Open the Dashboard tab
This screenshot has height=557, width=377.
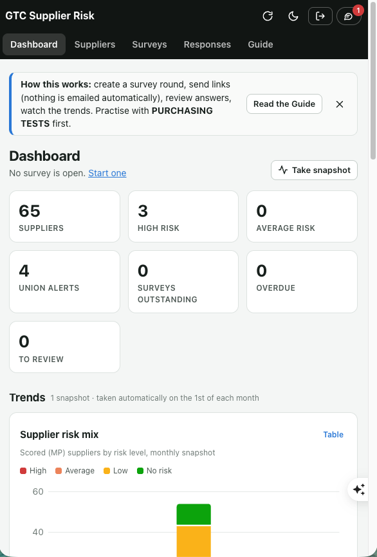(x=33, y=44)
